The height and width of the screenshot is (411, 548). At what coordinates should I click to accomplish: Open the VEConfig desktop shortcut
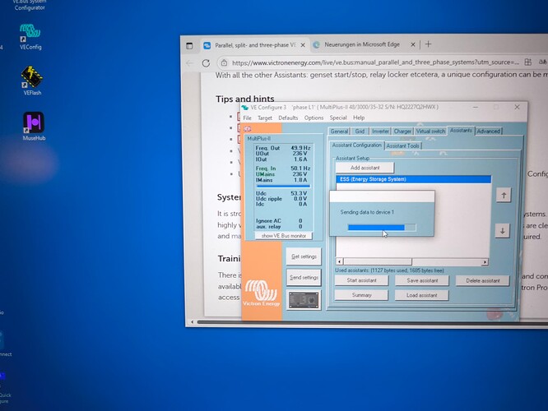click(x=30, y=36)
